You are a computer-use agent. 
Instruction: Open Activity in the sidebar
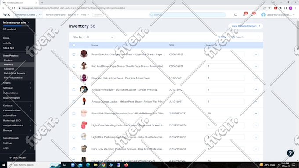[7, 43]
